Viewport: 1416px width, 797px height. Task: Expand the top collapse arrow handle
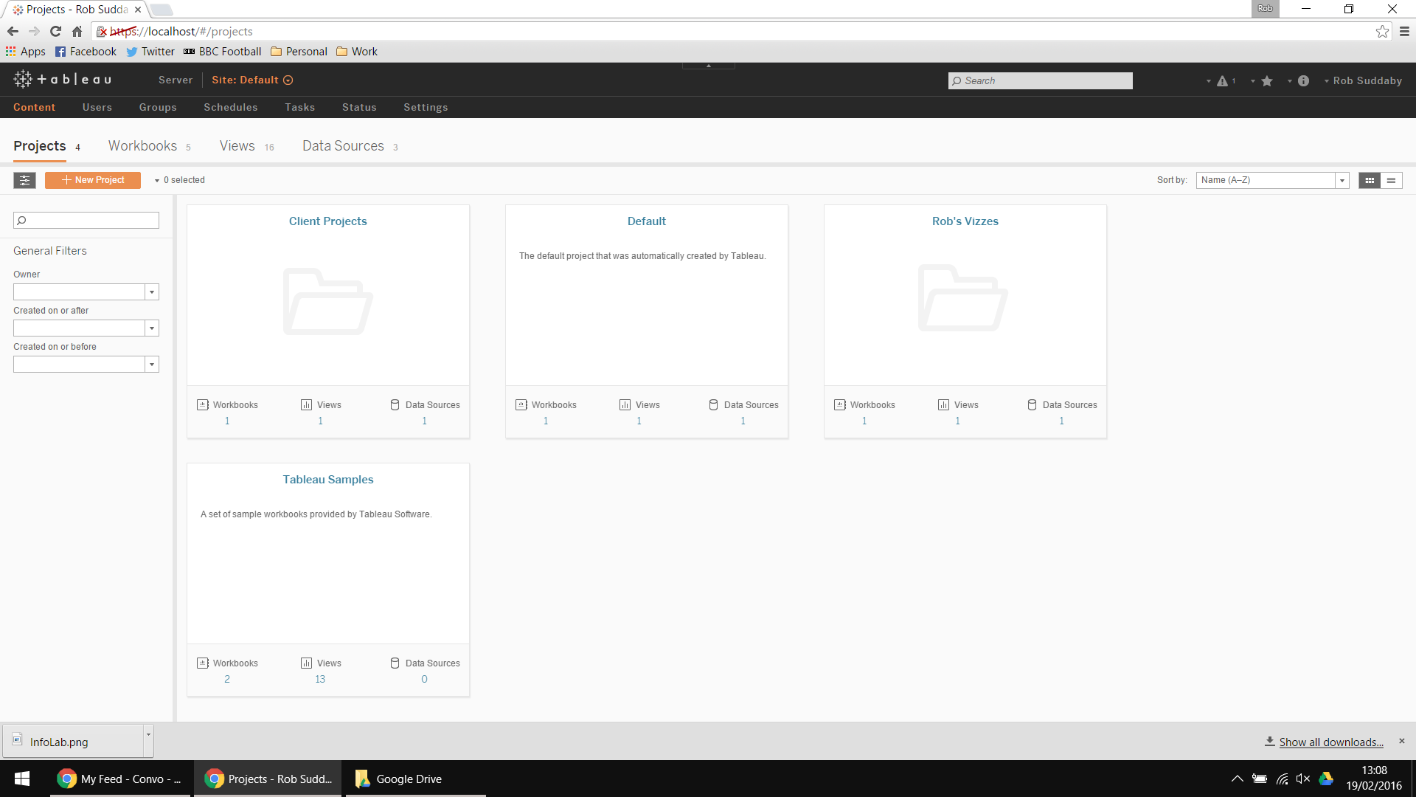click(x=709, y=66)
